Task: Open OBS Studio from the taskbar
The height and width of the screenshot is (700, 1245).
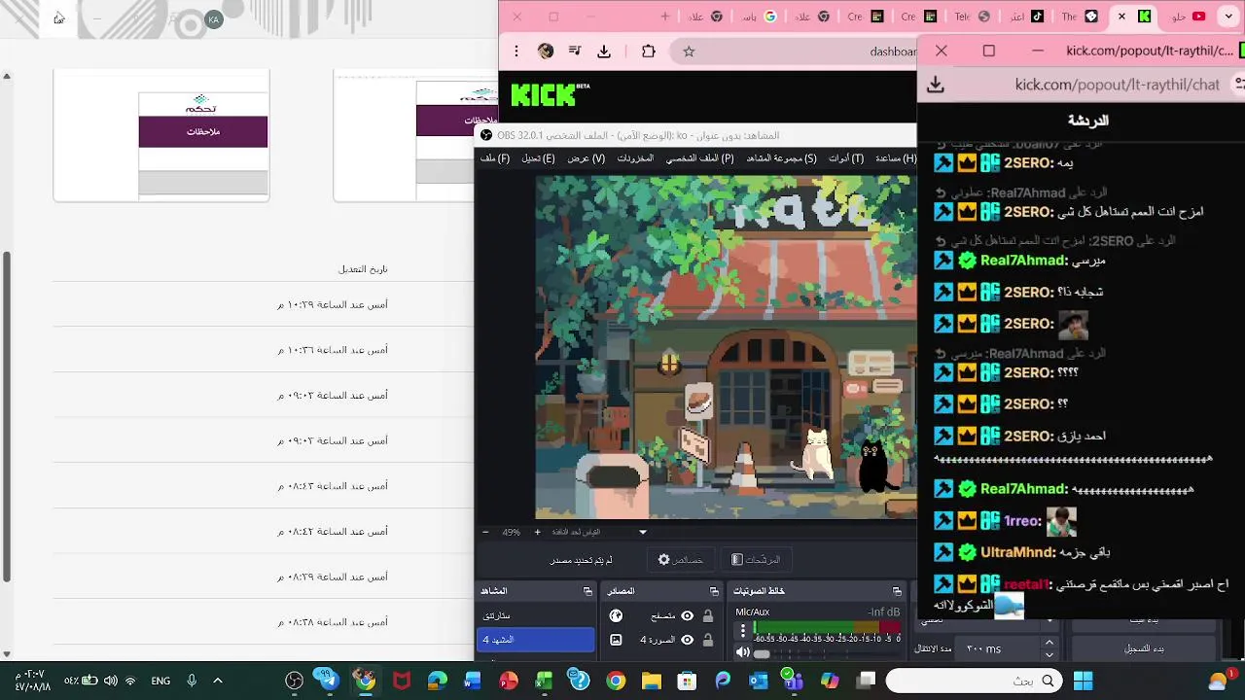Action: 294,681
